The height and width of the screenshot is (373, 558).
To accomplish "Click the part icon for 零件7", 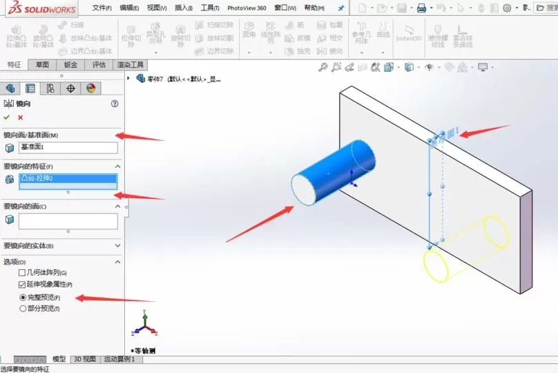I will tap(141, 78).
